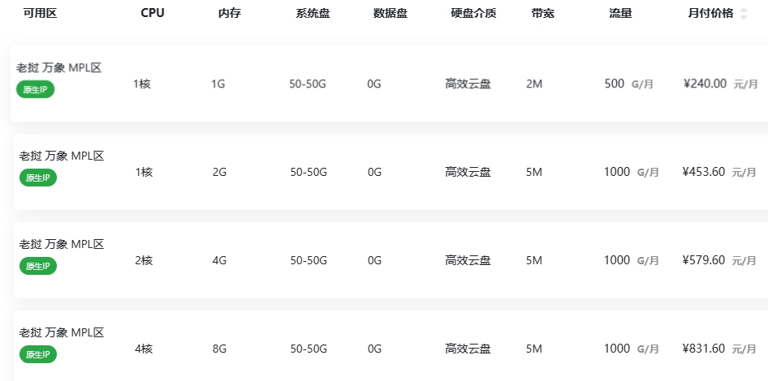
Task: Click the 带宽 column header
Action: pyautogui.click(x=543, y=13)
